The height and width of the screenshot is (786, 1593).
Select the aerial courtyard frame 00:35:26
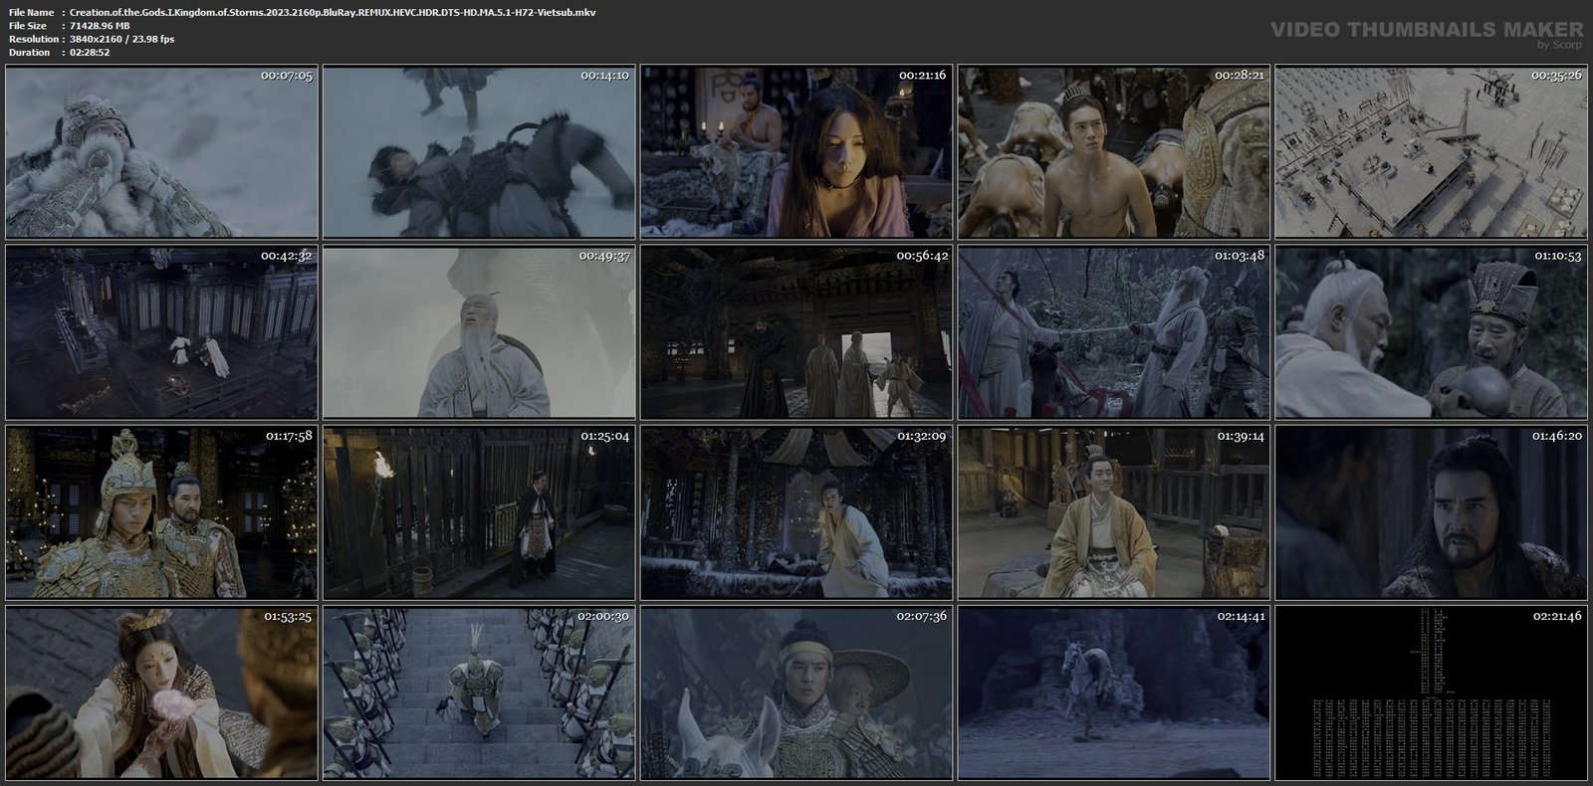[x=1432, y=152]
